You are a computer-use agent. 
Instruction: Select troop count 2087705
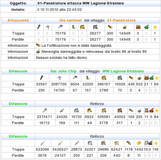(x=59, y=84)
